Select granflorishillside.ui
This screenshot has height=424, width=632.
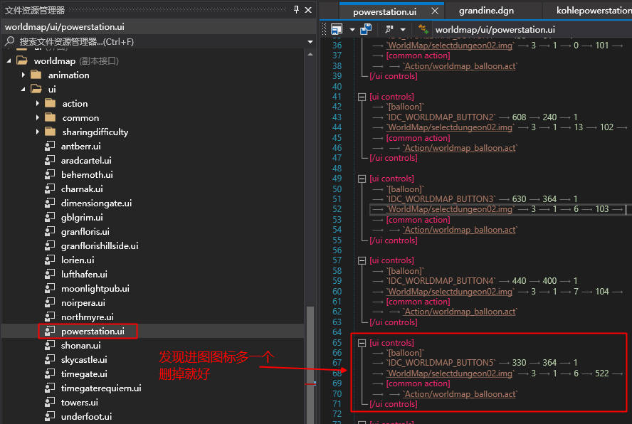pyautogui.click(x=100, y=246)
